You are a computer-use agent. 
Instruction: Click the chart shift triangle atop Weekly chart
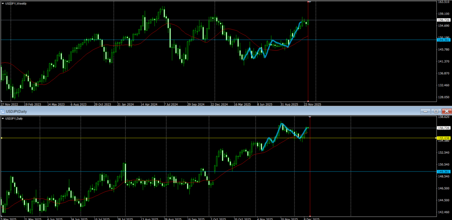(x=309, y=2)
